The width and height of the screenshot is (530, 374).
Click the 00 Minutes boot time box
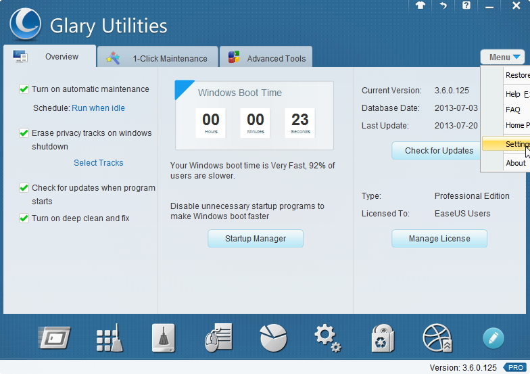pyautogui.click(x=256, y=123)
